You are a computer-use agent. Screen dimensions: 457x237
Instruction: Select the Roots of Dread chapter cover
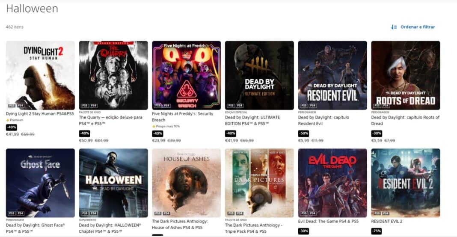(406, 75)
